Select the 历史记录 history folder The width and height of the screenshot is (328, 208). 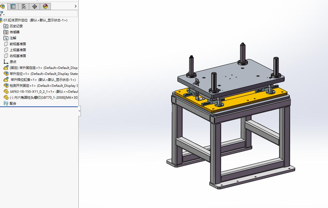click(x=16, y=26)
